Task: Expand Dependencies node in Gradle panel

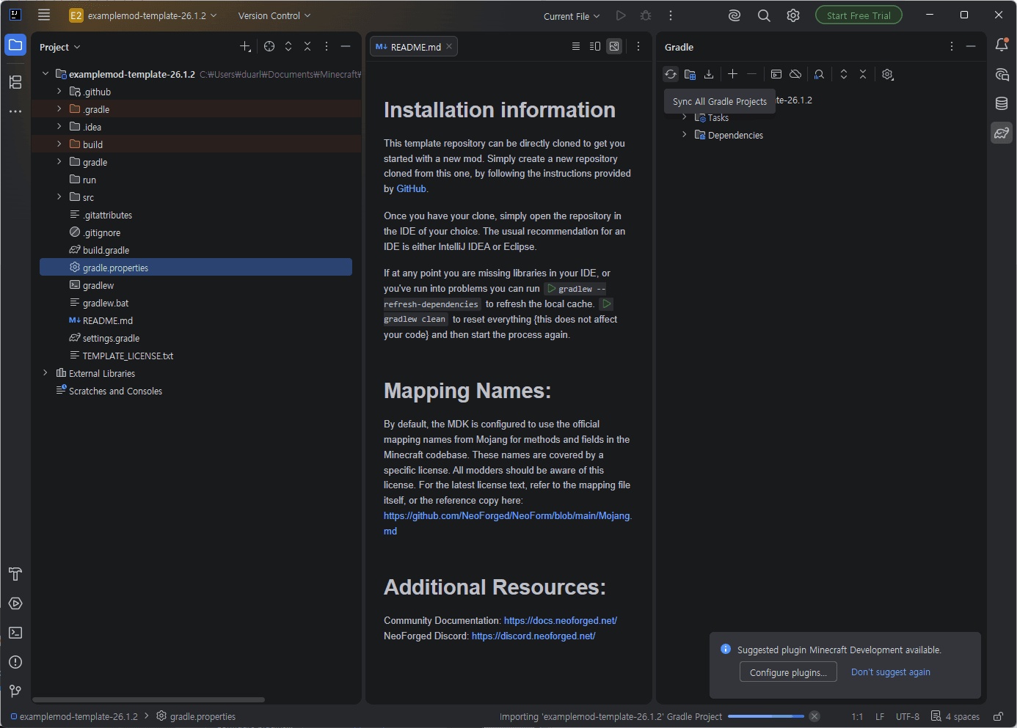Action: pos(685,135)
